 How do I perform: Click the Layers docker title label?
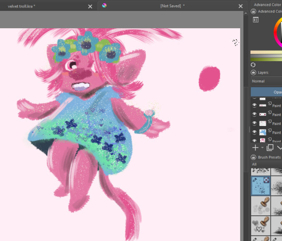coord(263,73)
